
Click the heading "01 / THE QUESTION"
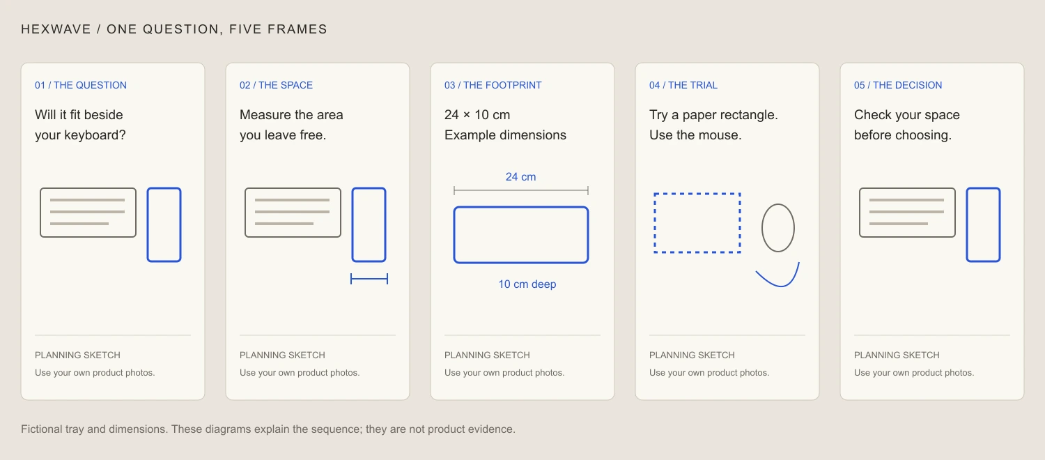[x=81, y=85]
